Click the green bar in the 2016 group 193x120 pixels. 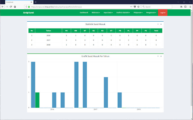coord(37,100)
